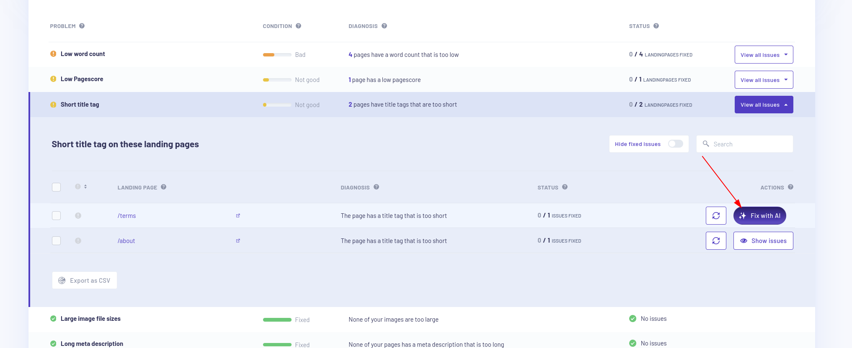Open /terms page via external link icon

[x=238, y=216]
